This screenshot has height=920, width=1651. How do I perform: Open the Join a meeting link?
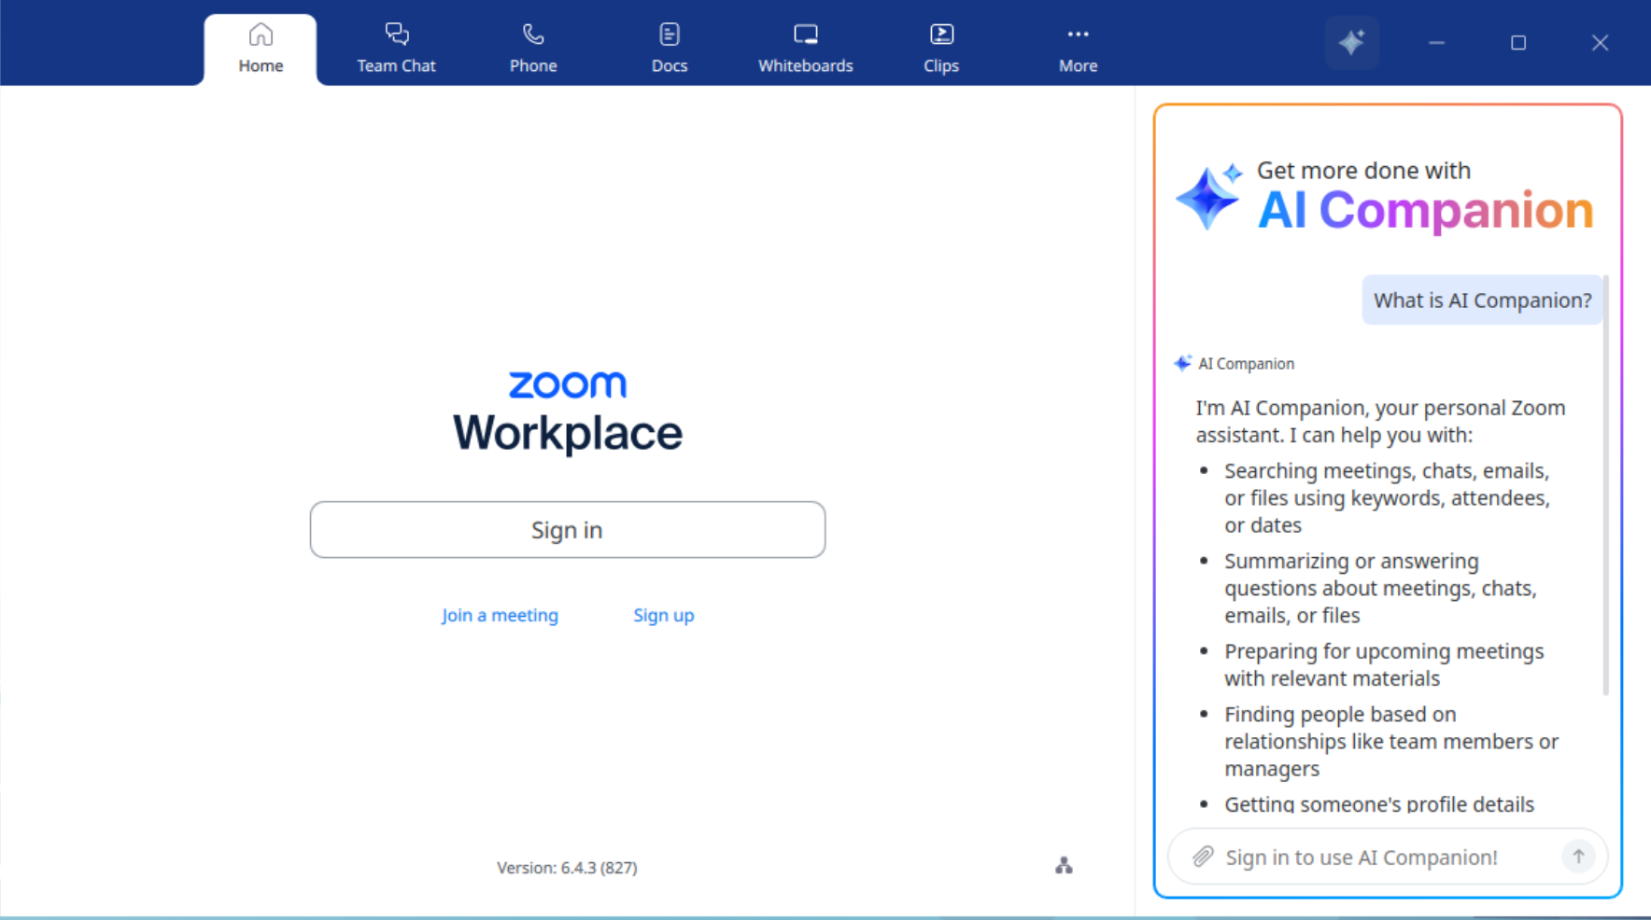click(500, 615)
